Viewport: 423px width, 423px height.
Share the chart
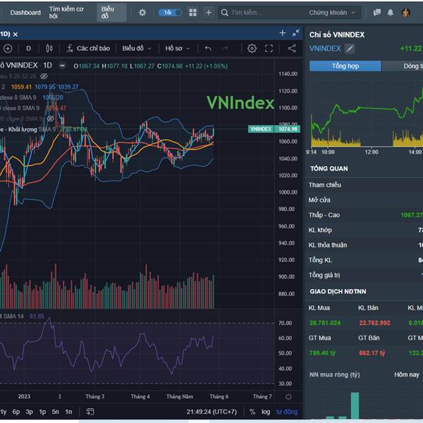(x=292, y=49)
